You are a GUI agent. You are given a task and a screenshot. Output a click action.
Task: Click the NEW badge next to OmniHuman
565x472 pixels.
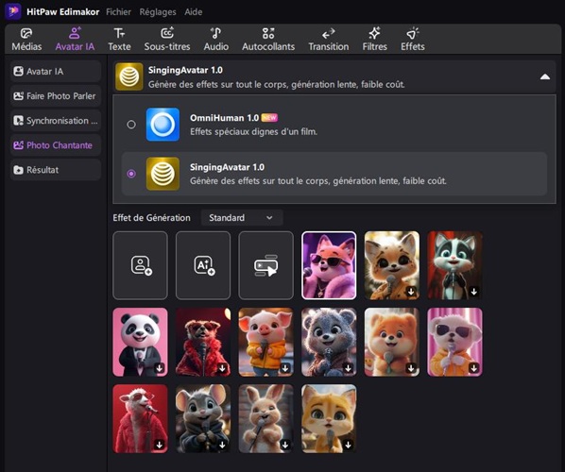tap(269, 118)
